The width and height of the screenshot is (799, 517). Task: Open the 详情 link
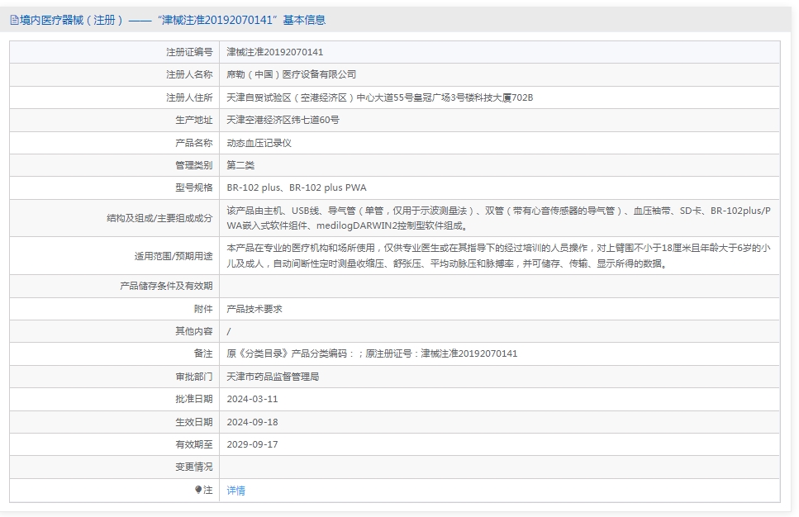(x=236, y=490)
